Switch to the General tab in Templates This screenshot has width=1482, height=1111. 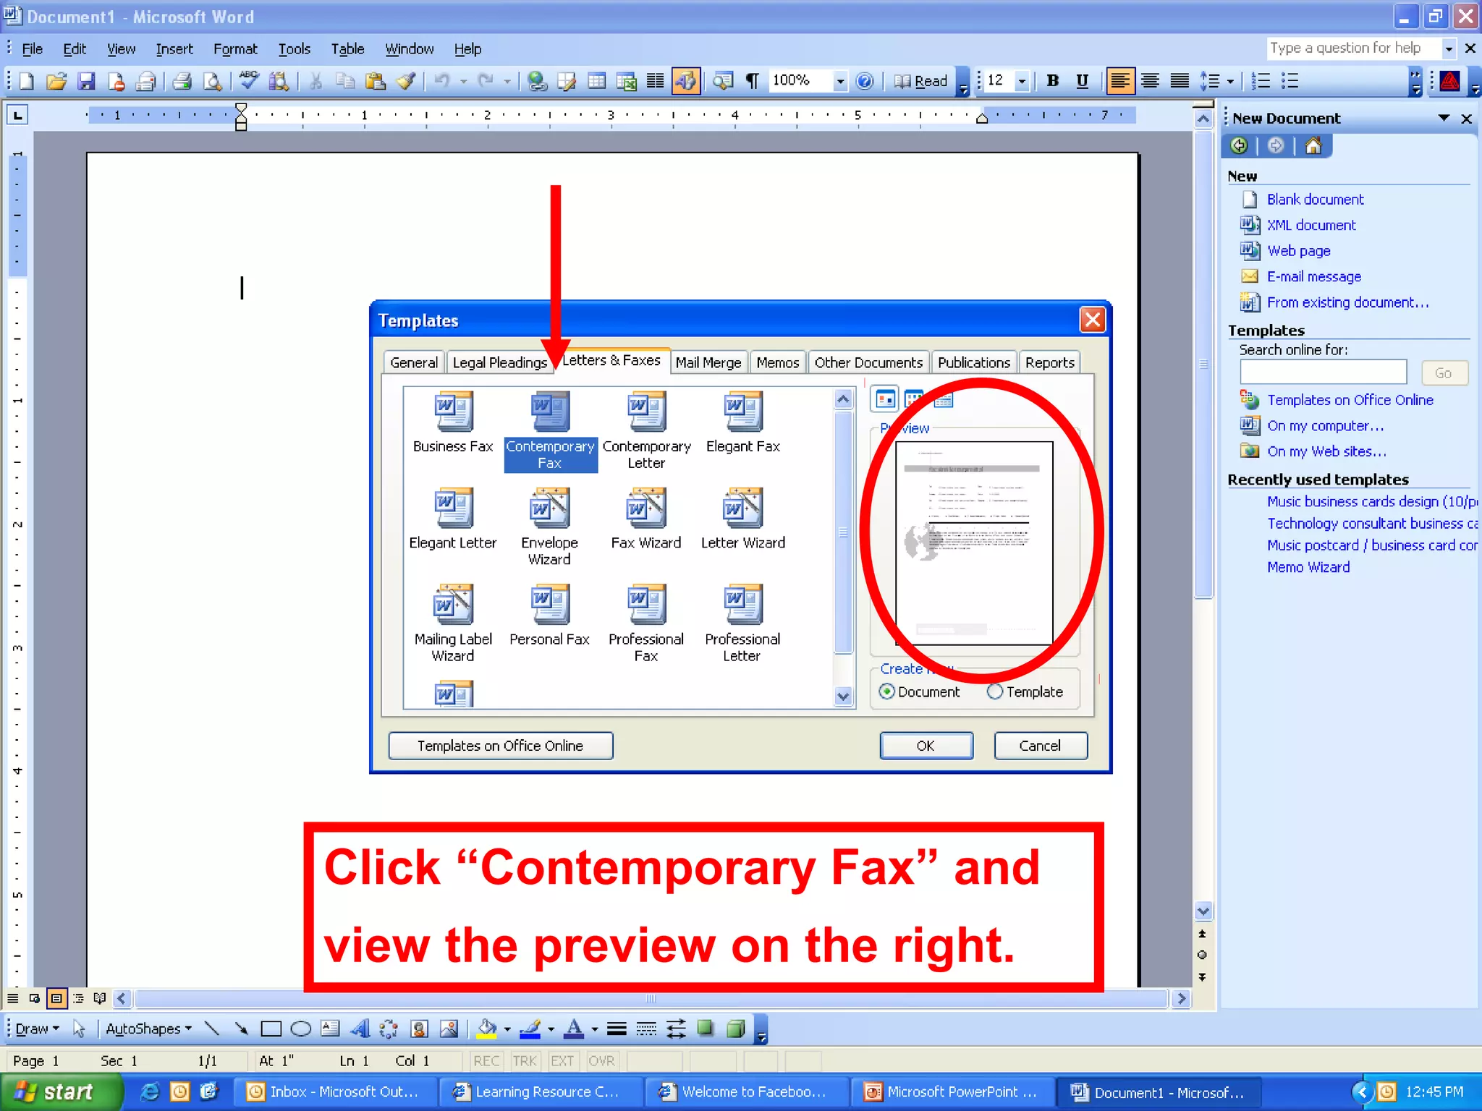coord(414,362)
